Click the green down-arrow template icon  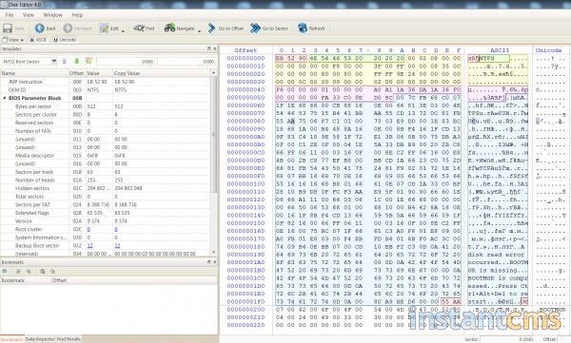[x=76, y=62]
